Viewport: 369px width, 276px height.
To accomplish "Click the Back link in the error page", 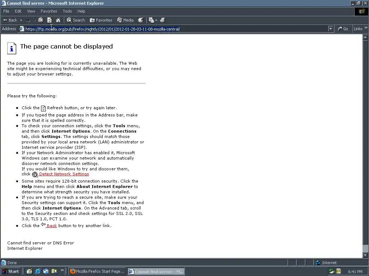I will pos(52,226).
